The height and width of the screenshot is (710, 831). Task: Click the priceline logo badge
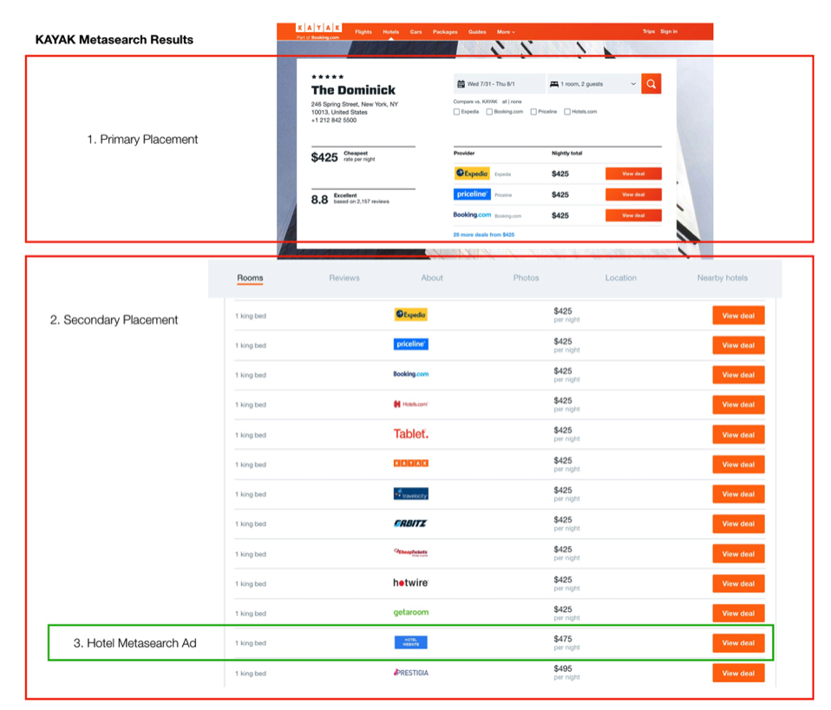tap(472, 194)
